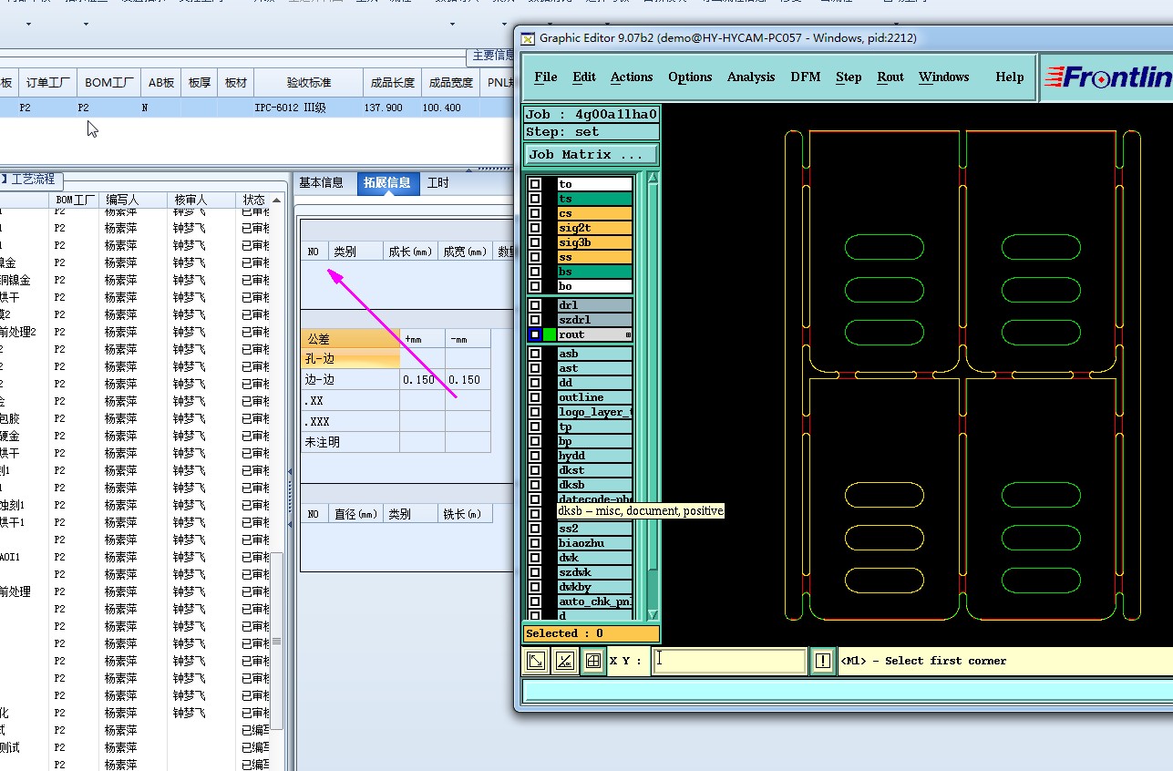Click the X Y coordinate input field
The image size is (1173, 771).
coord(729,661)
